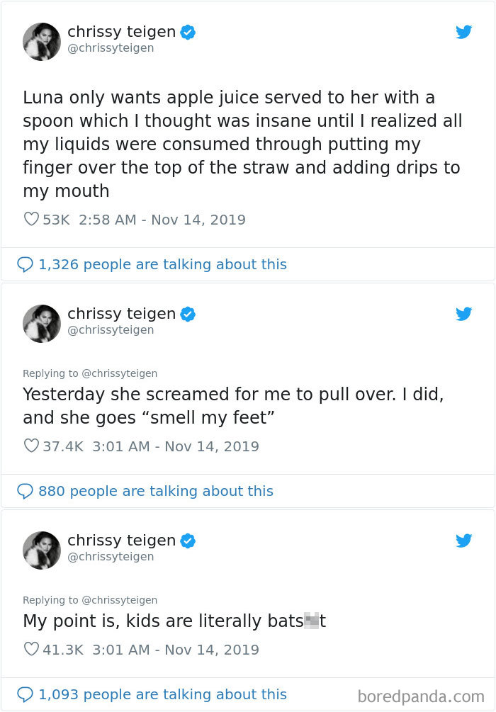Click the reply bubble icon on the bottom tweet

pyautogui.click(x=26, y=694)
